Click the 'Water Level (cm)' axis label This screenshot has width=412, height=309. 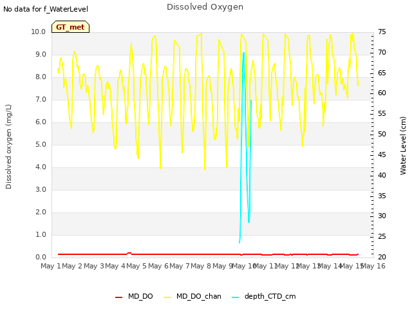[403, 146]
